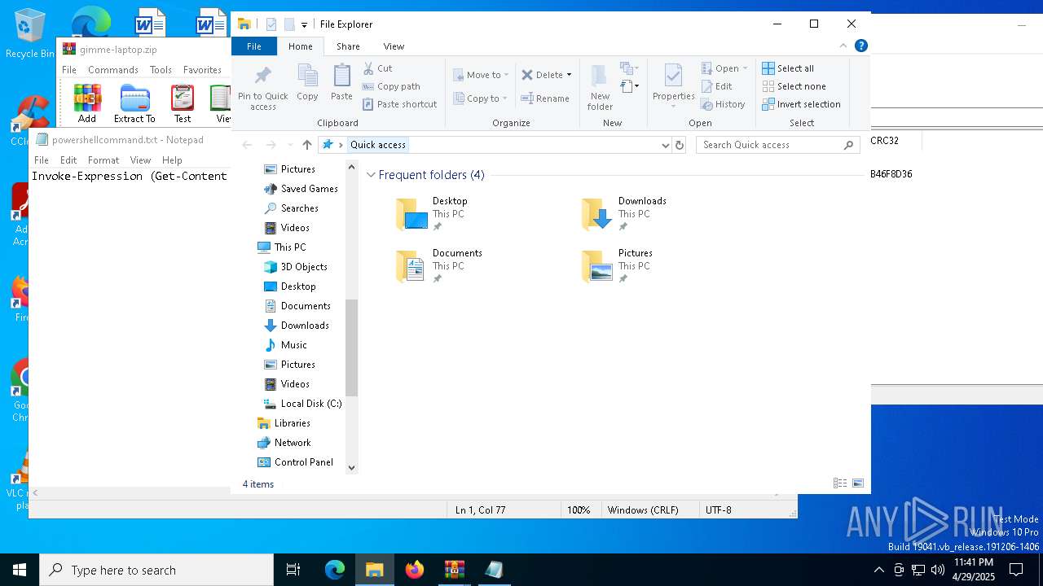Viewport: 1043px width, 586px height.
Task: Minimize the ribbon with chevron
Action: (843, 46)
